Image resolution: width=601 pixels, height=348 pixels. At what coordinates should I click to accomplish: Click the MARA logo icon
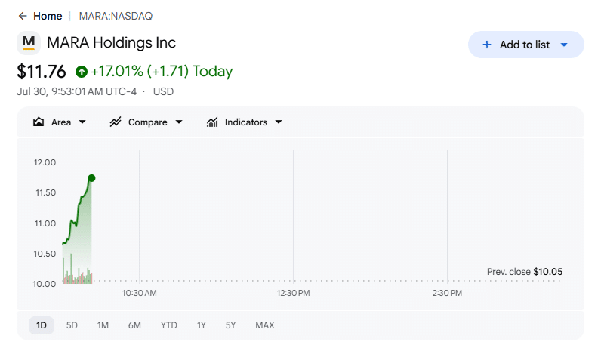(x=29, y=42)
